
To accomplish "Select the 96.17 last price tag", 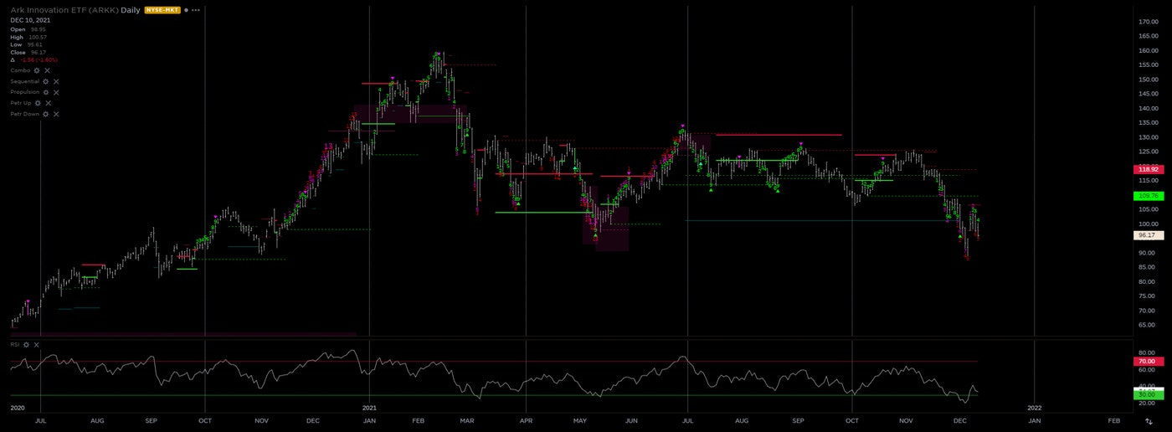I will pos(1147,235).
